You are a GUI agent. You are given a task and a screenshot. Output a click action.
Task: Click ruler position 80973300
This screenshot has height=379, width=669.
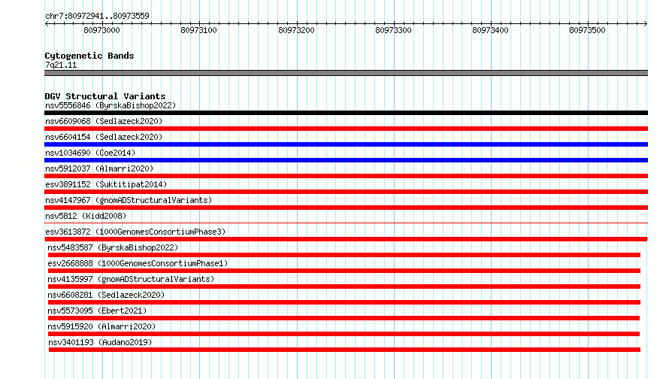[393, 30]
